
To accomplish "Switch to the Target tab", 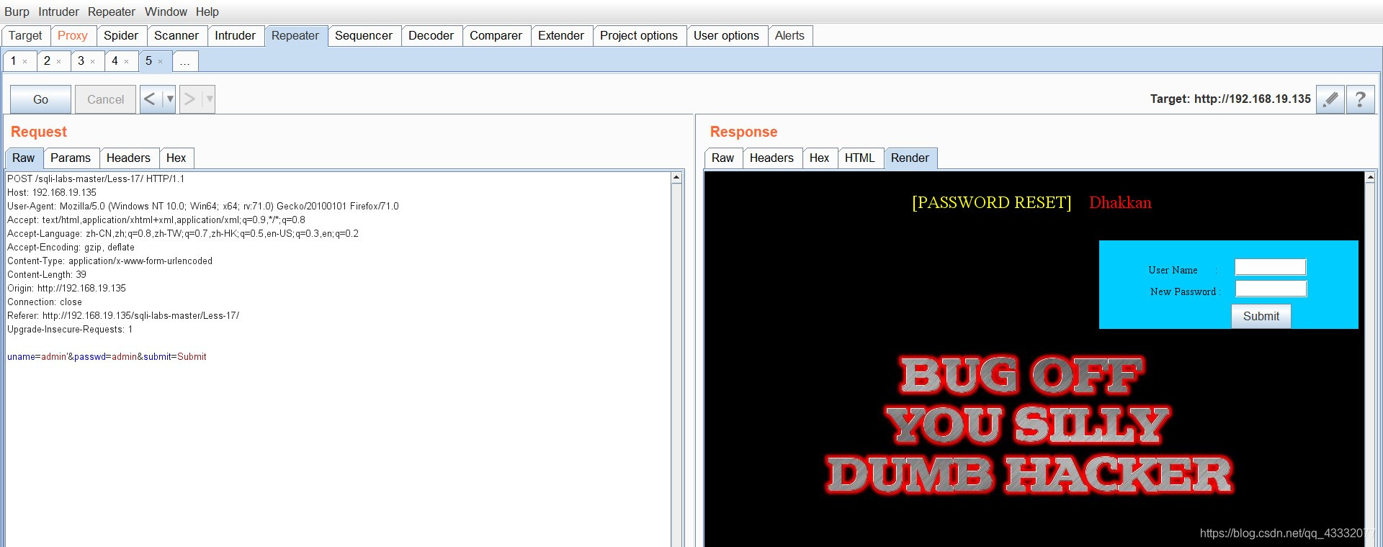I will 26,35.
